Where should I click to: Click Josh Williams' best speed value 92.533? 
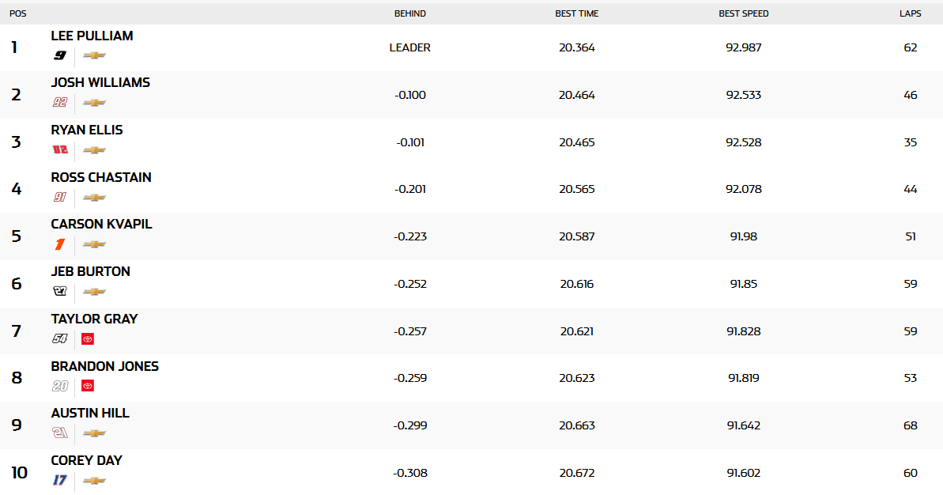pos(743,95)
